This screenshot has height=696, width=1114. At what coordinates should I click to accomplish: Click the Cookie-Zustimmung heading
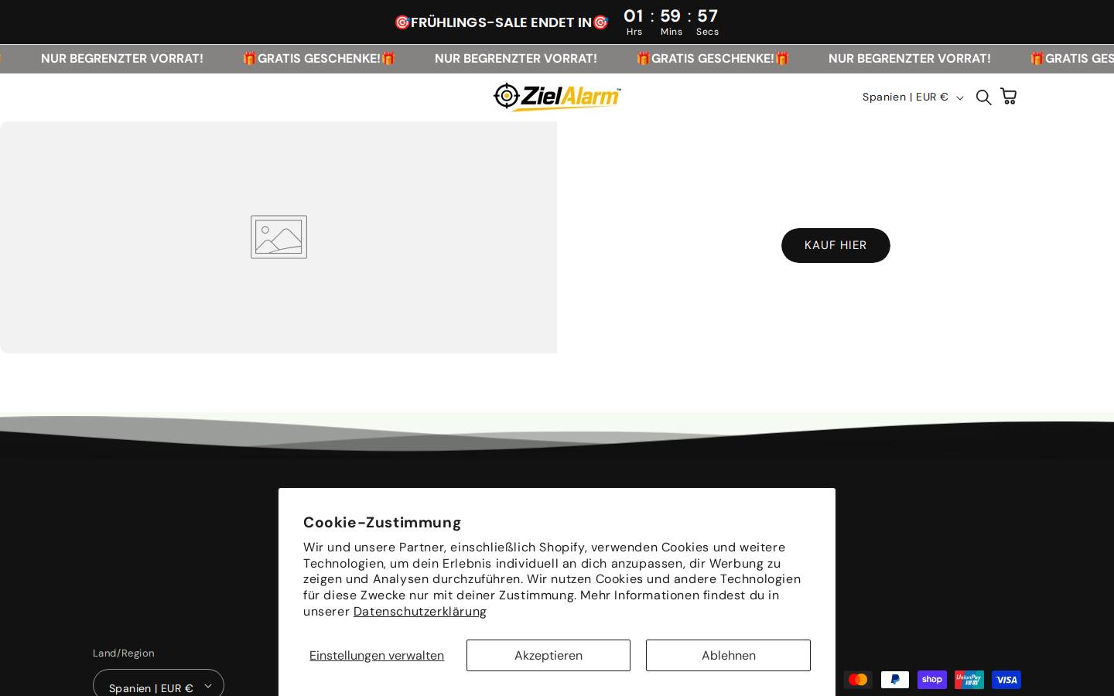382,523
